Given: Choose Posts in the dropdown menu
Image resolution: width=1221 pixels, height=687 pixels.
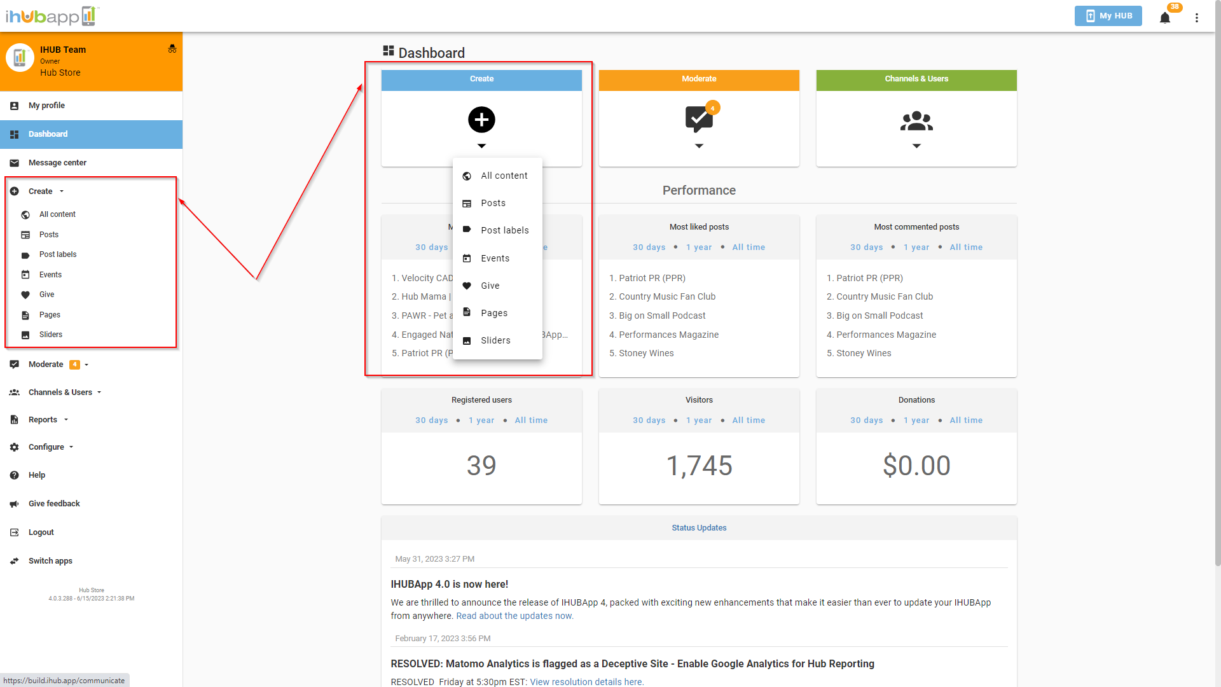Looking at the screenshot, I should pyautogui.click(x=497, y=203).
